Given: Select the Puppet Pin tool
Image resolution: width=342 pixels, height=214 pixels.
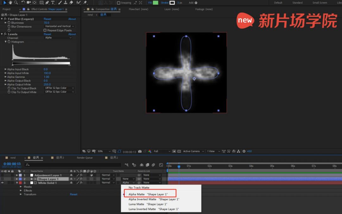Looking at the screenshot, I should (x=85, y=3).
